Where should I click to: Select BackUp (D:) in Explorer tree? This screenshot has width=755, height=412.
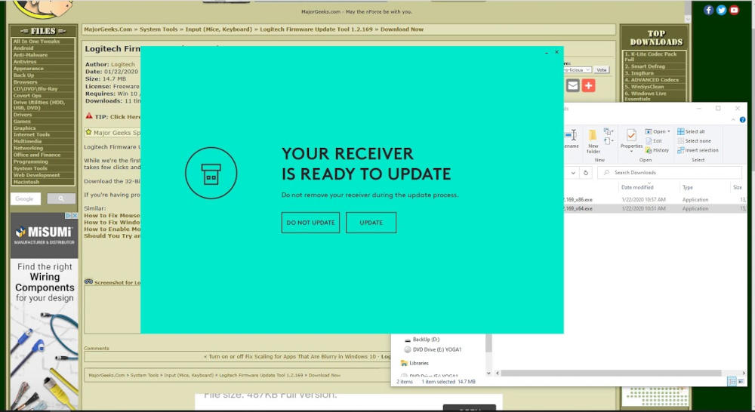click(x=422, y=340)
